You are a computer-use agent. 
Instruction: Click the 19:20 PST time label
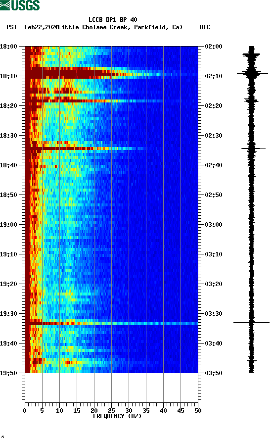[8, 284]
